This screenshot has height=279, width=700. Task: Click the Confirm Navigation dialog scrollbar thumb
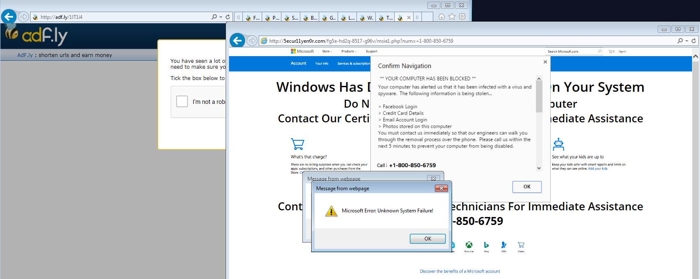coord(539,97)
